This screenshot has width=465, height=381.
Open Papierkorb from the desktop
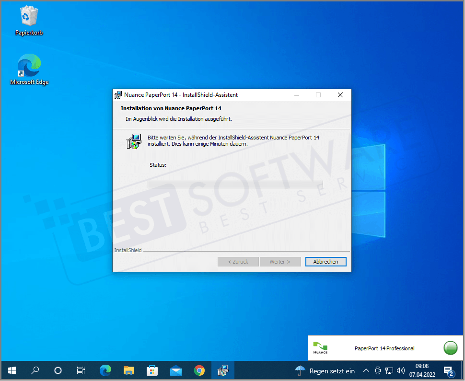[29, 17]
